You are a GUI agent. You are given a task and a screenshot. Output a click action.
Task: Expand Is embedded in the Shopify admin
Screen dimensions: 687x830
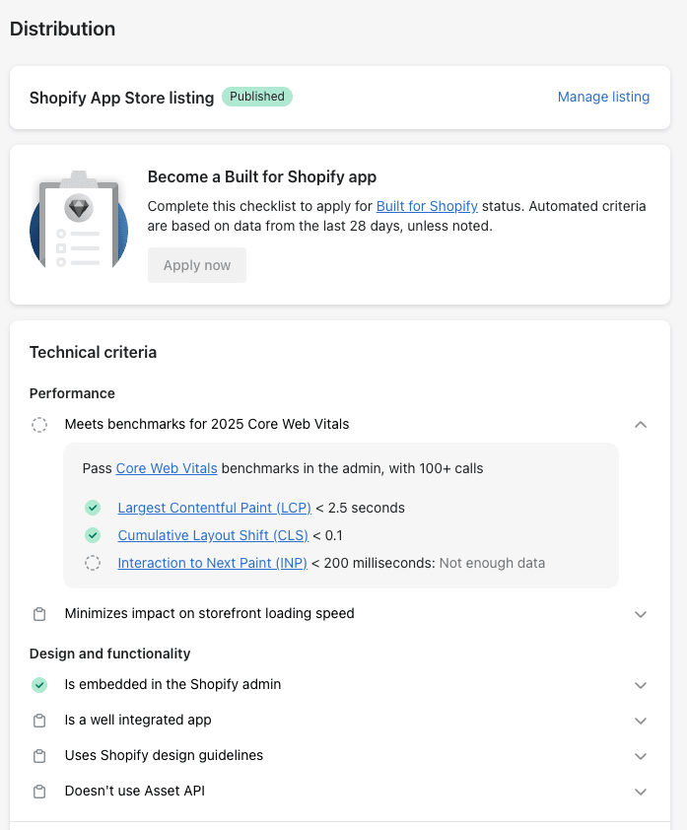coord(641,685)
